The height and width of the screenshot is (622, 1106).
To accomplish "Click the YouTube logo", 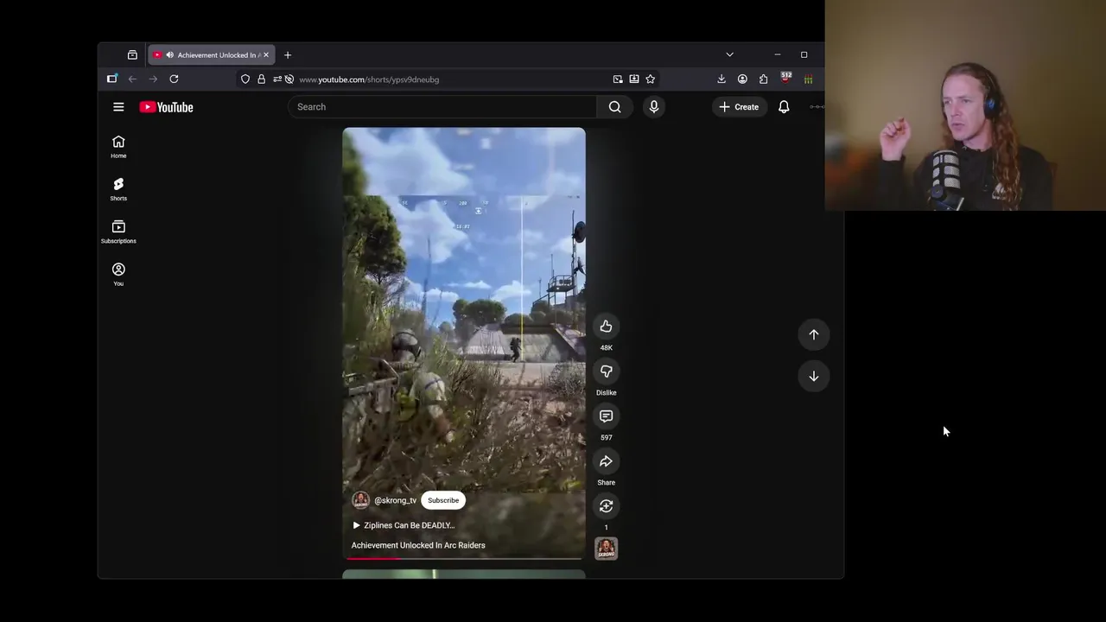I will click(166, 107).
